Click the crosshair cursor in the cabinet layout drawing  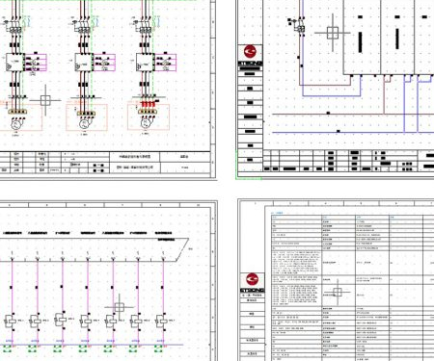(333, 33)
